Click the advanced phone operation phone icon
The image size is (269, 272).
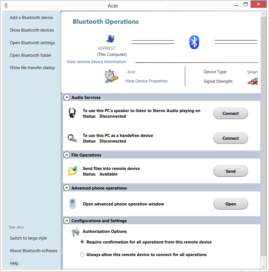click(72, 204)
